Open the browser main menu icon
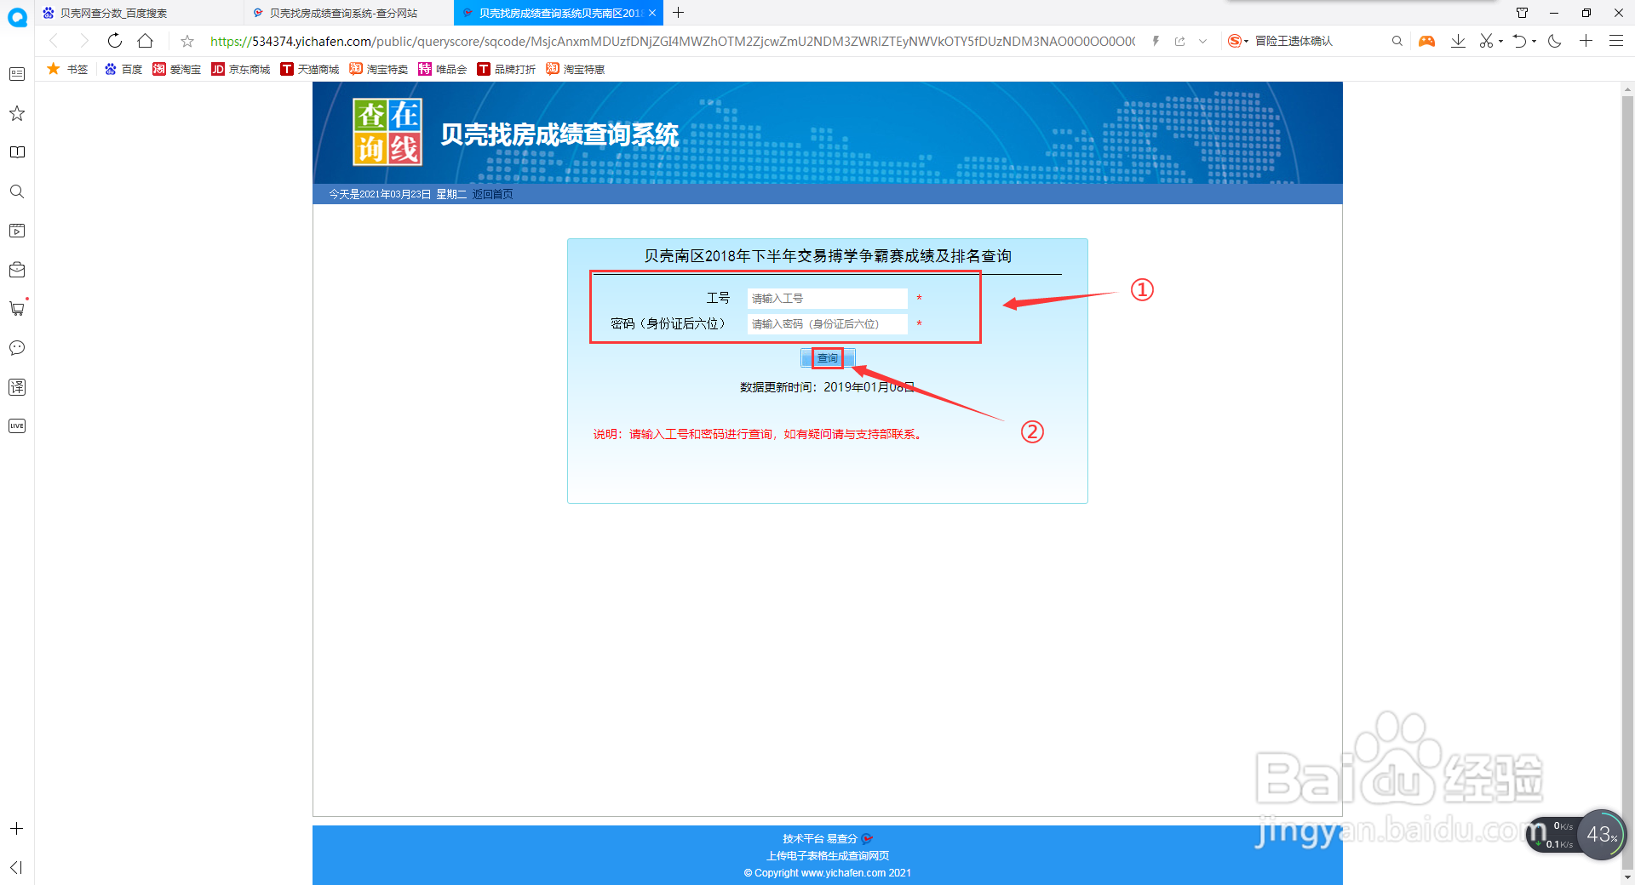 [1616, 41]
